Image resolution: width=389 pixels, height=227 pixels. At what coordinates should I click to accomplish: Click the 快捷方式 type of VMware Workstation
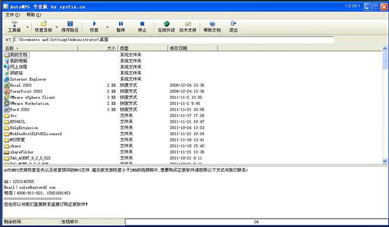(x=128, y=104)
